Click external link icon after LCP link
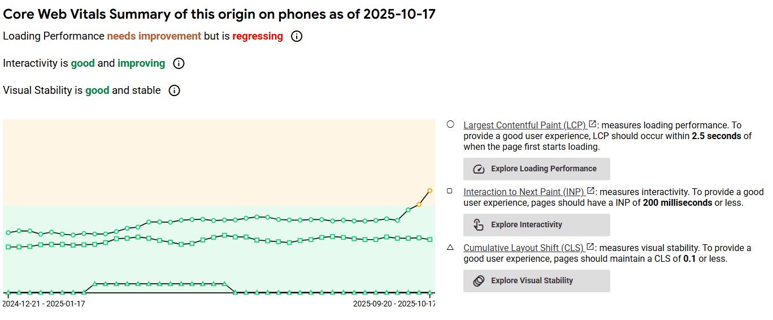The height and width of the screenshot is (320, 773). click(x=592, y=124)
